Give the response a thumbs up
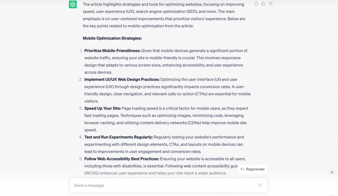 [x=263, y=4]
